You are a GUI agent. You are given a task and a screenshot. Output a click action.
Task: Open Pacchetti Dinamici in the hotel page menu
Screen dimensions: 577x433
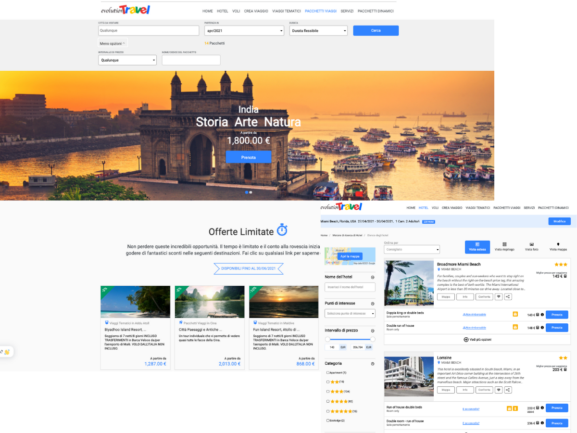coord(553,208)
